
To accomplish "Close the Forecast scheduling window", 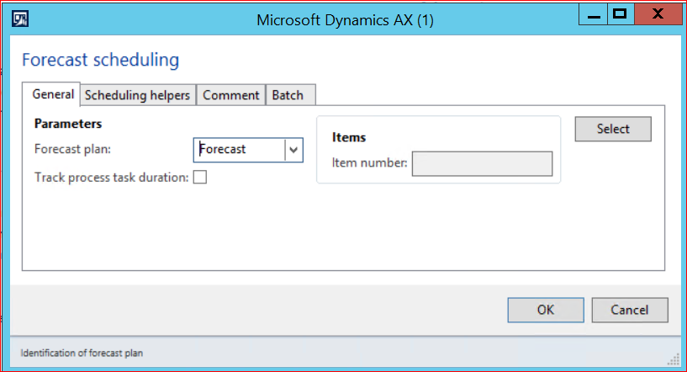I will tap(658, 14).
